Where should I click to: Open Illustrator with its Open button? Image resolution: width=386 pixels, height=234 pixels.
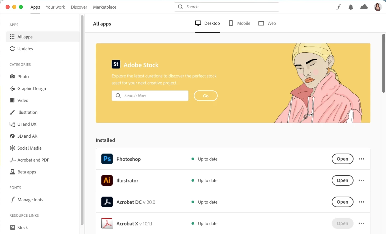pyautogui.click(x=342, y=180)
